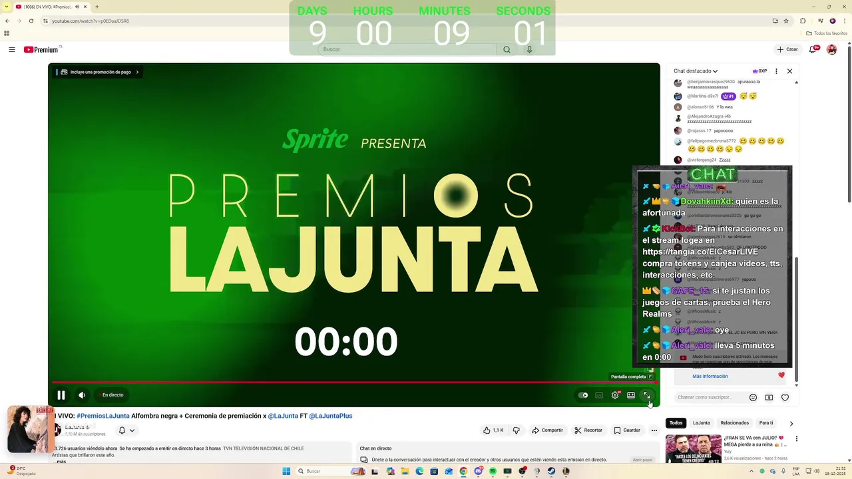852x479 pixels.
Task: Click the Chatear como suscriptor field
Action: 709,397
